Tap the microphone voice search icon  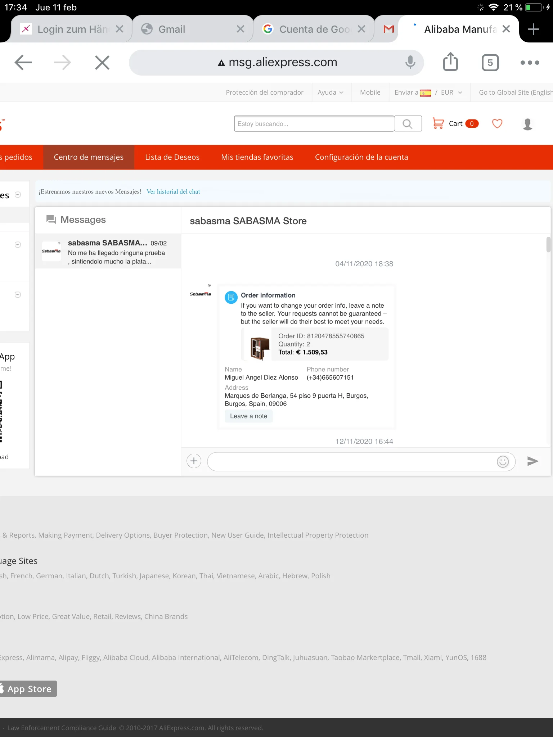click(410, 63)
